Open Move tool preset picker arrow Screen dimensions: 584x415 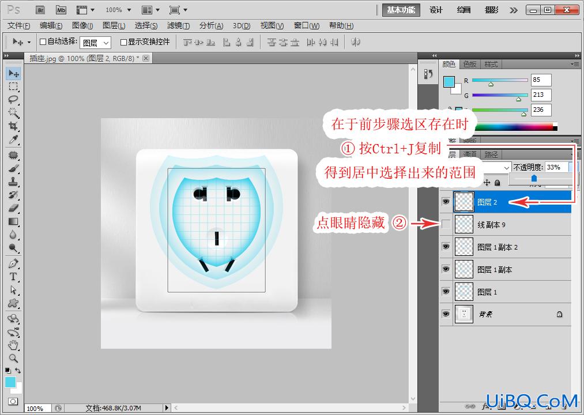[29, 42]
